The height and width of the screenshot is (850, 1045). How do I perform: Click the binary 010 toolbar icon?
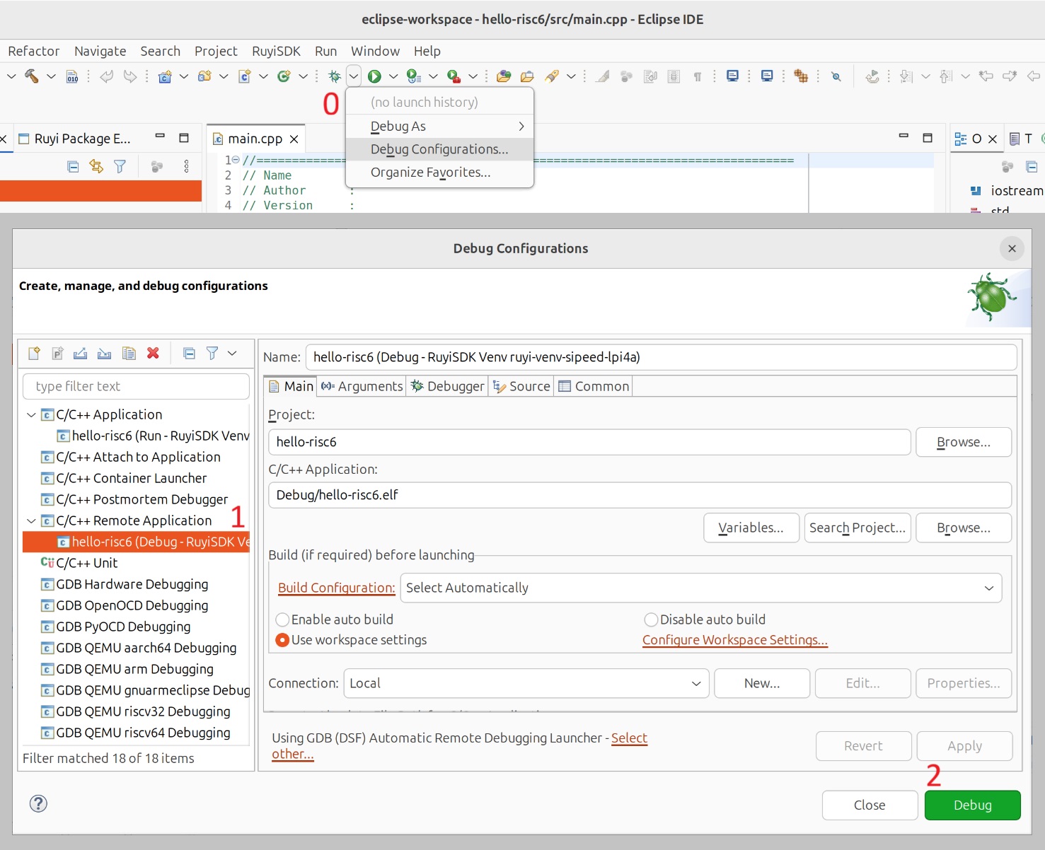(72, 76)
